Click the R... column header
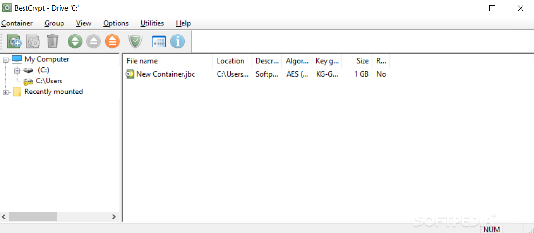Screen dimensions: 534x233 381,61
